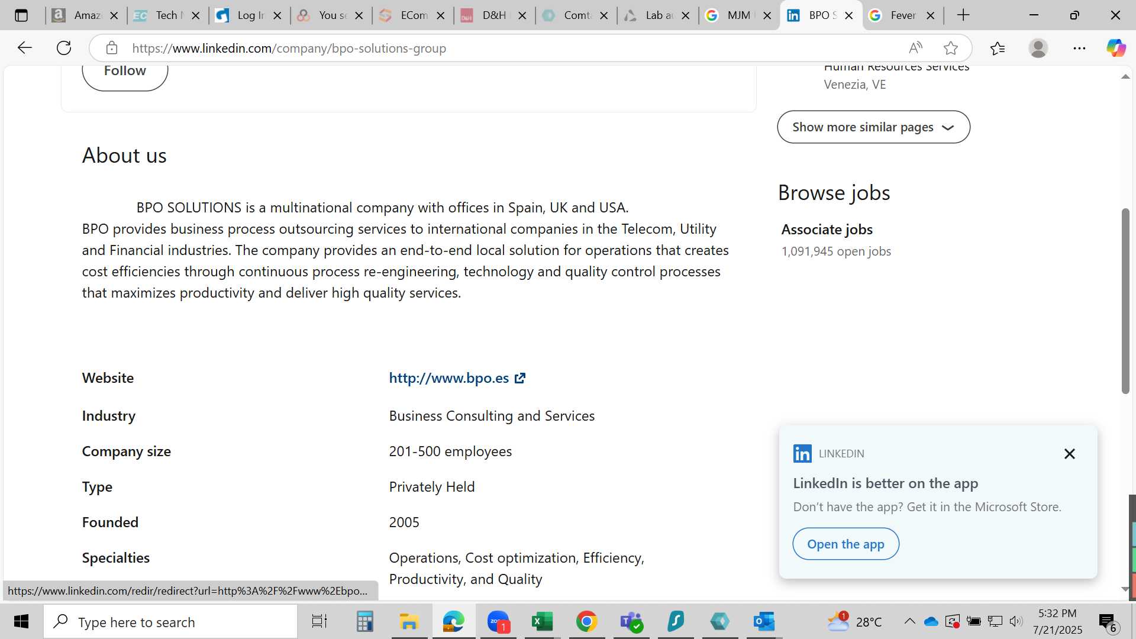This screenshot has width=1136, height=639.
Task: Open the Favorites list icon
Action: (x=998, y=48)
